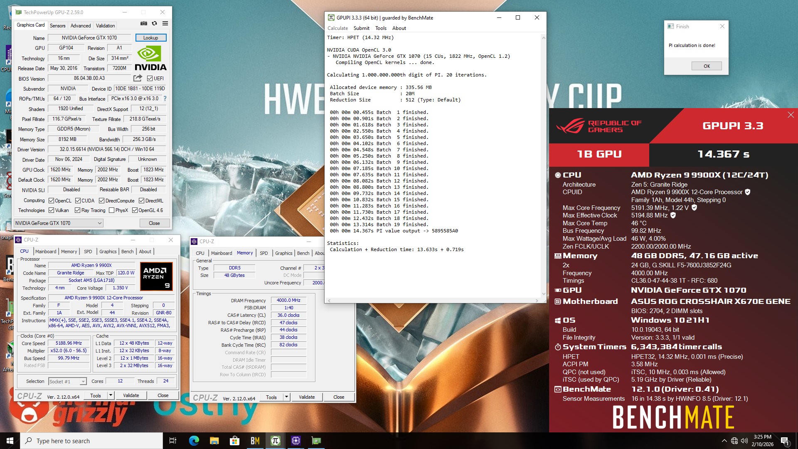Expand the Tools arrow in CPU-Z Memory window
The image size is (798, 449).
(286, 397)
